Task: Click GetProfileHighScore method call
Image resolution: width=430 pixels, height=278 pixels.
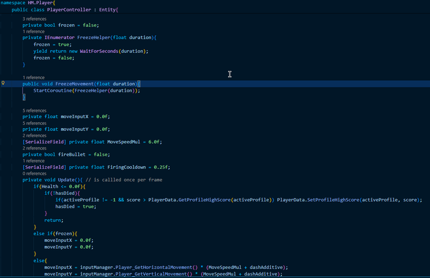Action: coord(205,200)
